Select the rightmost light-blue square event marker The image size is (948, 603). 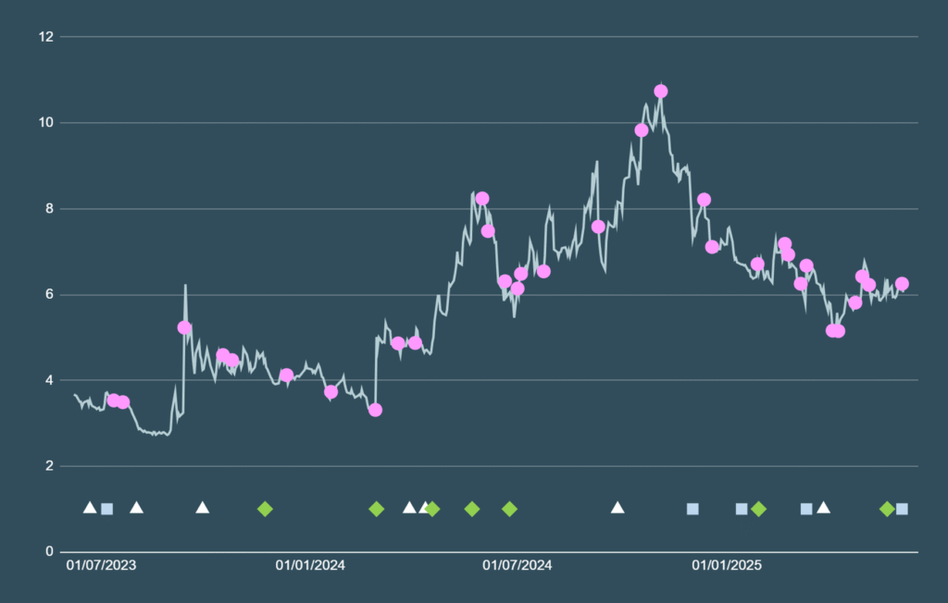click(x=902, y=510)
